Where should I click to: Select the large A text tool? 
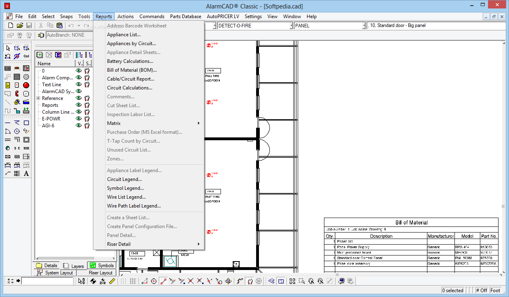(26, 173)
